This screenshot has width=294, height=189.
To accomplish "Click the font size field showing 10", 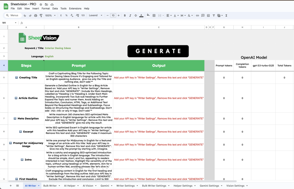I will pyautogui.click(x=113, y=16).
